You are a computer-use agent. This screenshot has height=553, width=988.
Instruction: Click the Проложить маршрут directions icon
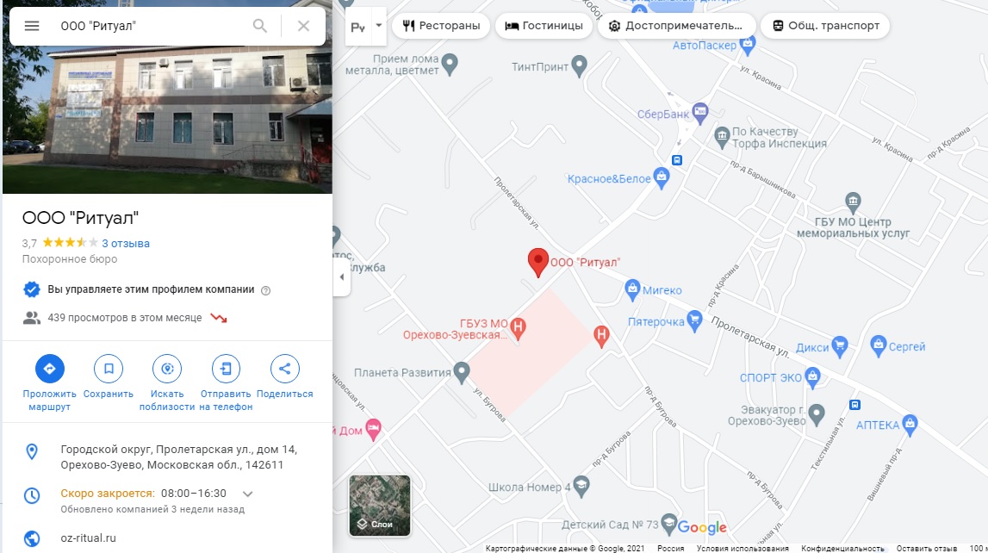[50, 369]
